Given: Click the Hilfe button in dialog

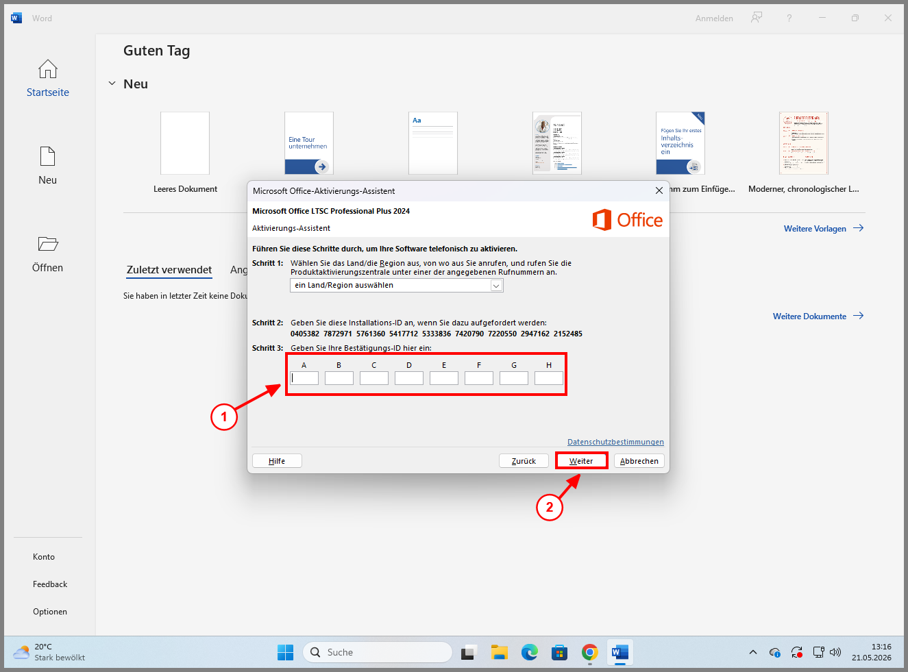Looking at the screenshot, I should coord(277,461).
